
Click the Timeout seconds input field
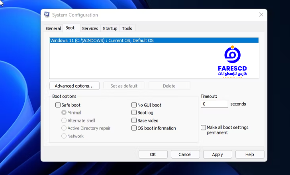pyautogui.click(x=215, y=104)
